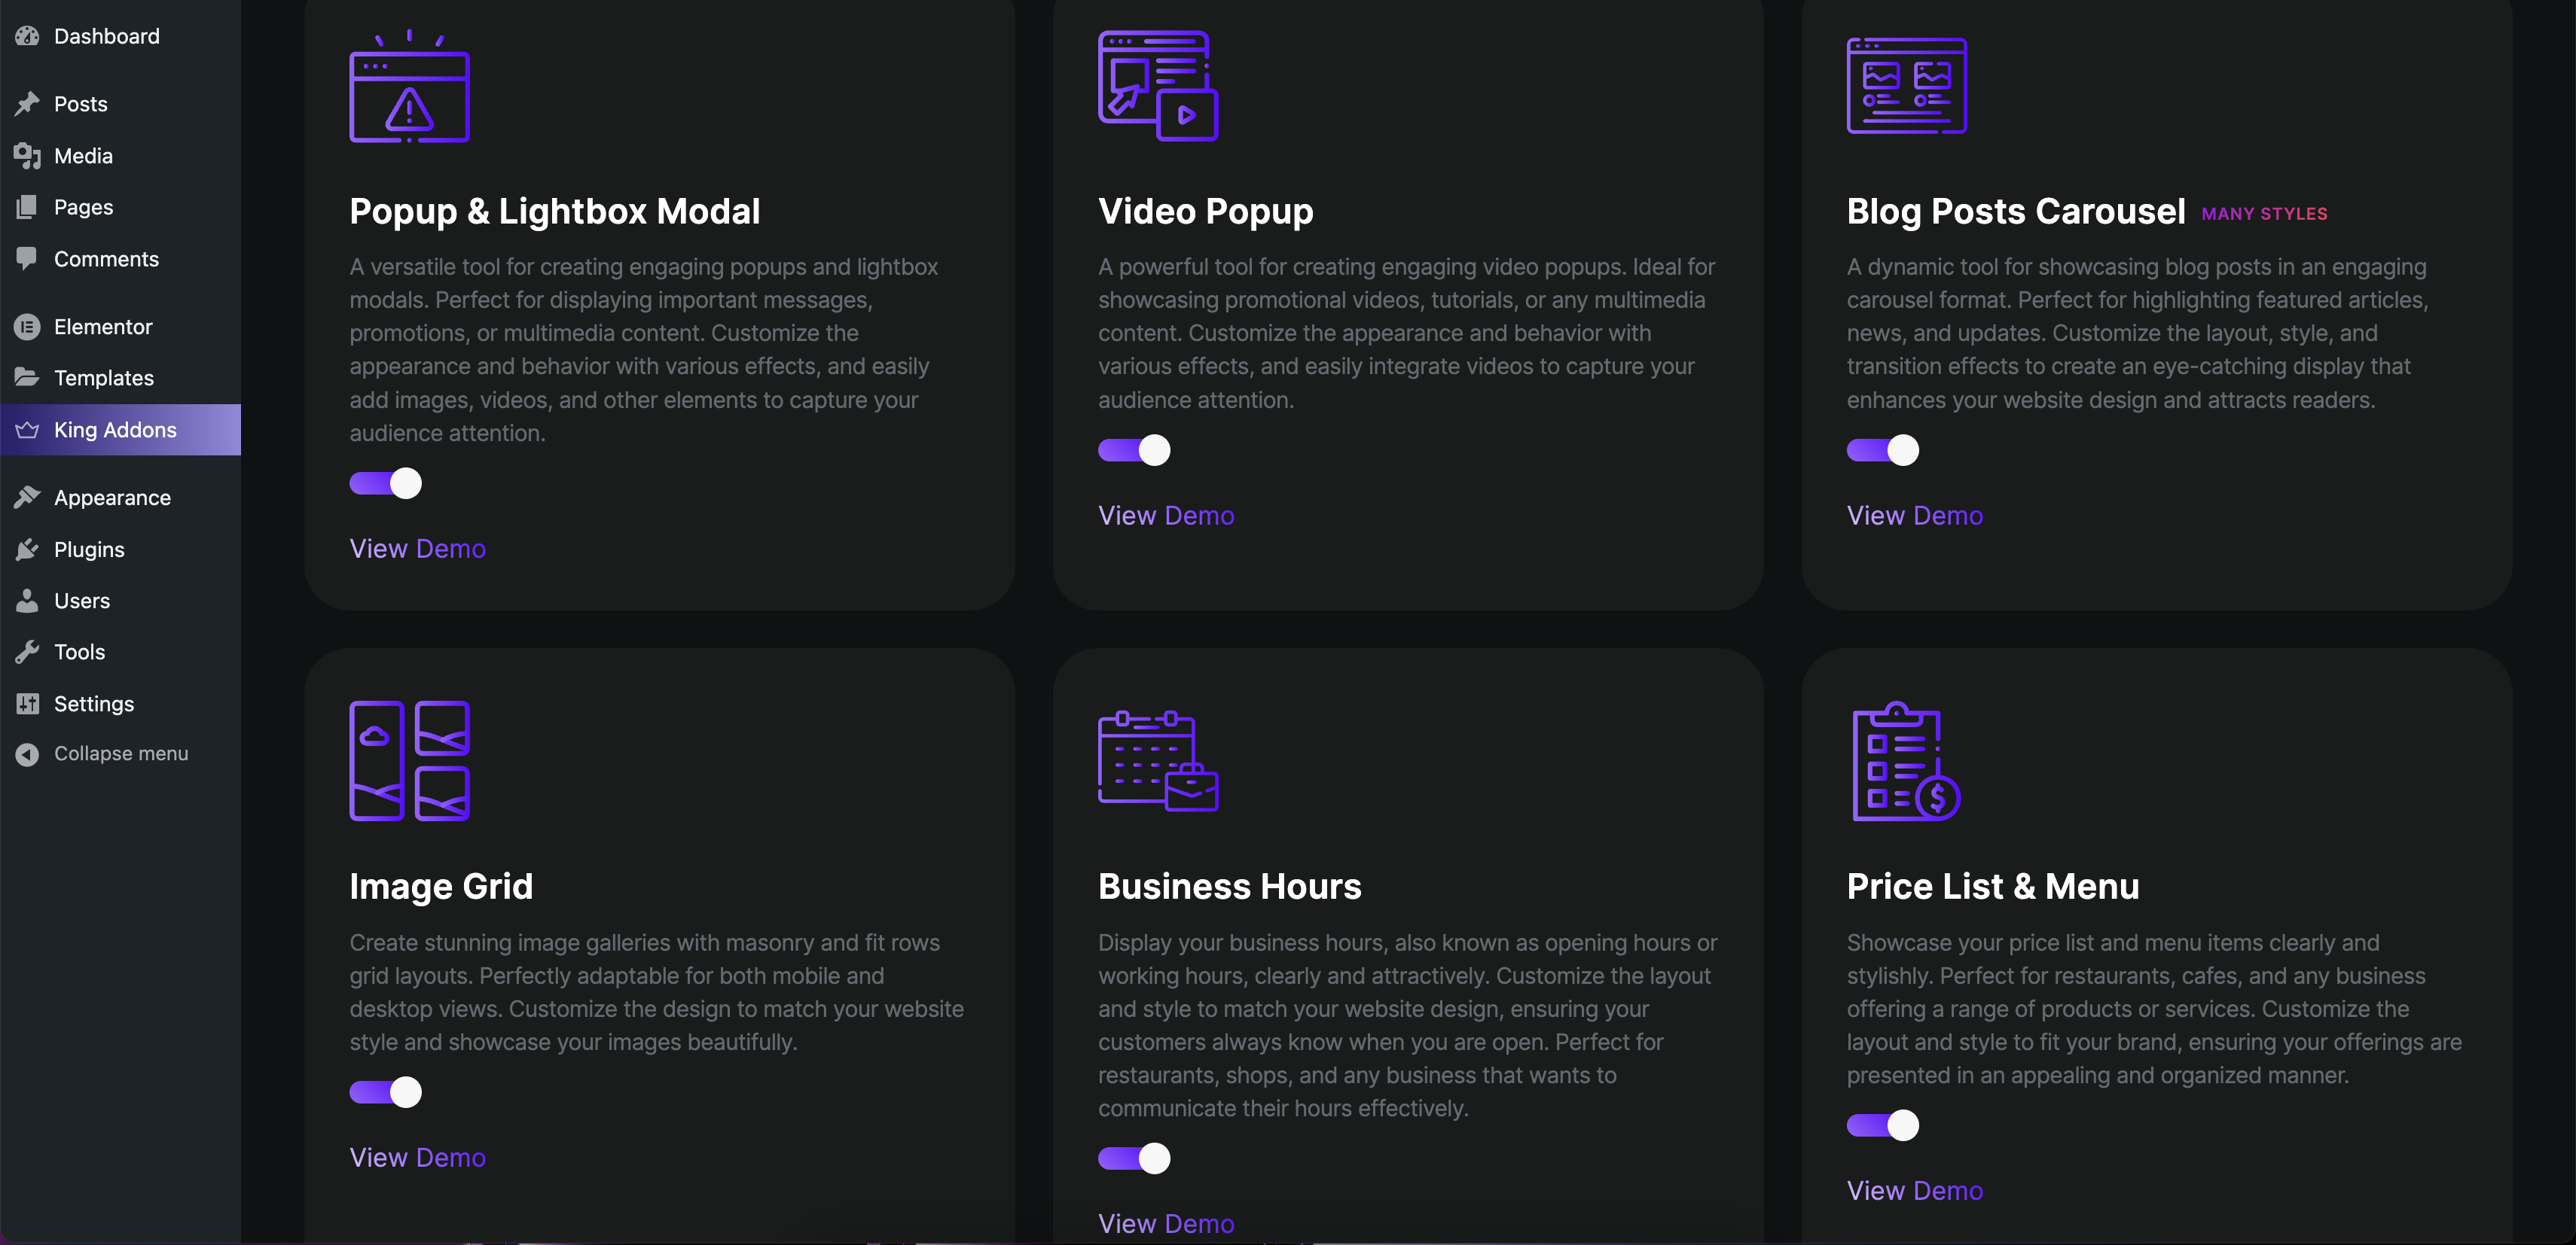Open Comments in the sidebar

(120, 259)
